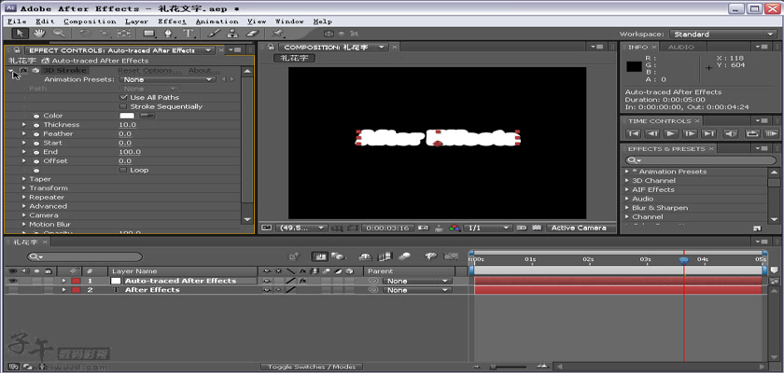Create new animation preset icon

757,228
